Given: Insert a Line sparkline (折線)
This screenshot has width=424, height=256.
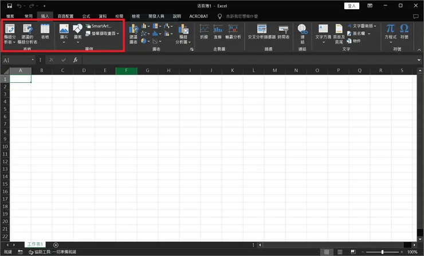Looking at the screenshot, I should tap(204, 32).
